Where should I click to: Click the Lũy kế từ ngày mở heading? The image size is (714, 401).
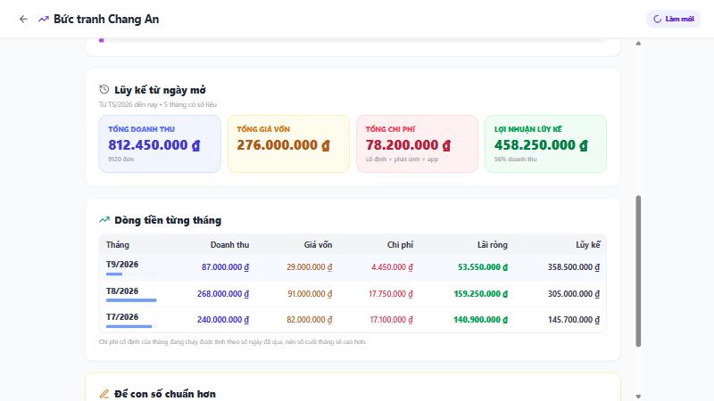click(160, 90)
